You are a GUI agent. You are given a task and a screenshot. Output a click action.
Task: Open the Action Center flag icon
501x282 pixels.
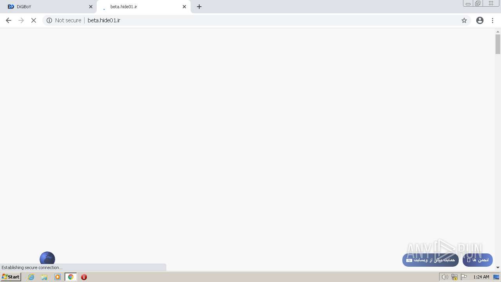[x=464, y=277]
